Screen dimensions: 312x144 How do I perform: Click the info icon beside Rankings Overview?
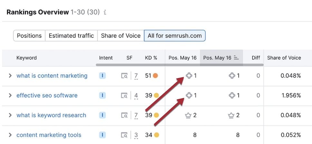pos(105,13)
